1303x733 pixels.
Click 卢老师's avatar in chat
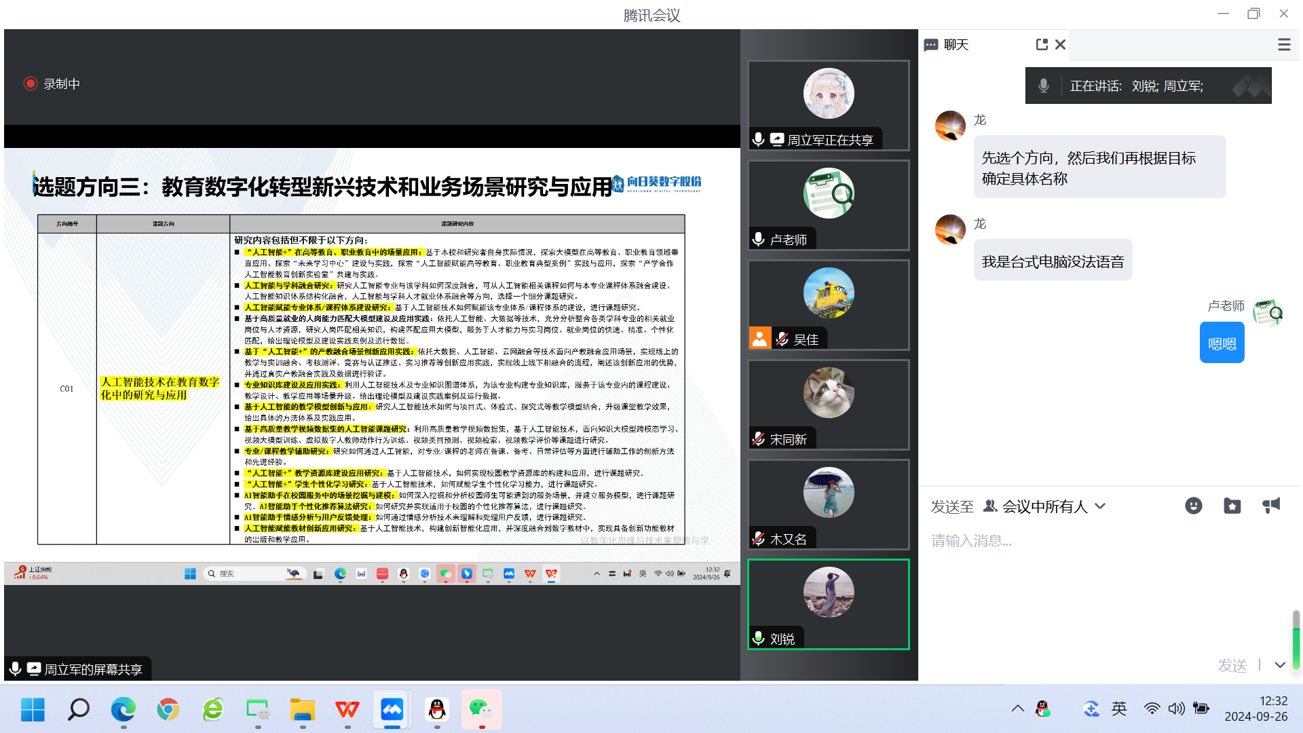[x=1267, y=313]
